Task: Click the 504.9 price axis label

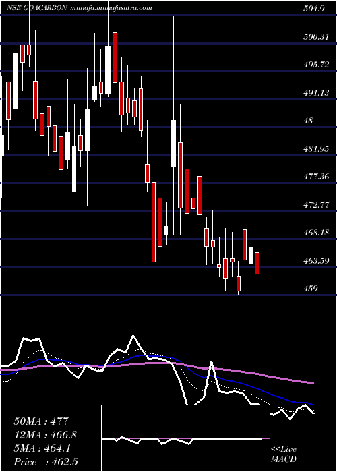Action: 313,9
